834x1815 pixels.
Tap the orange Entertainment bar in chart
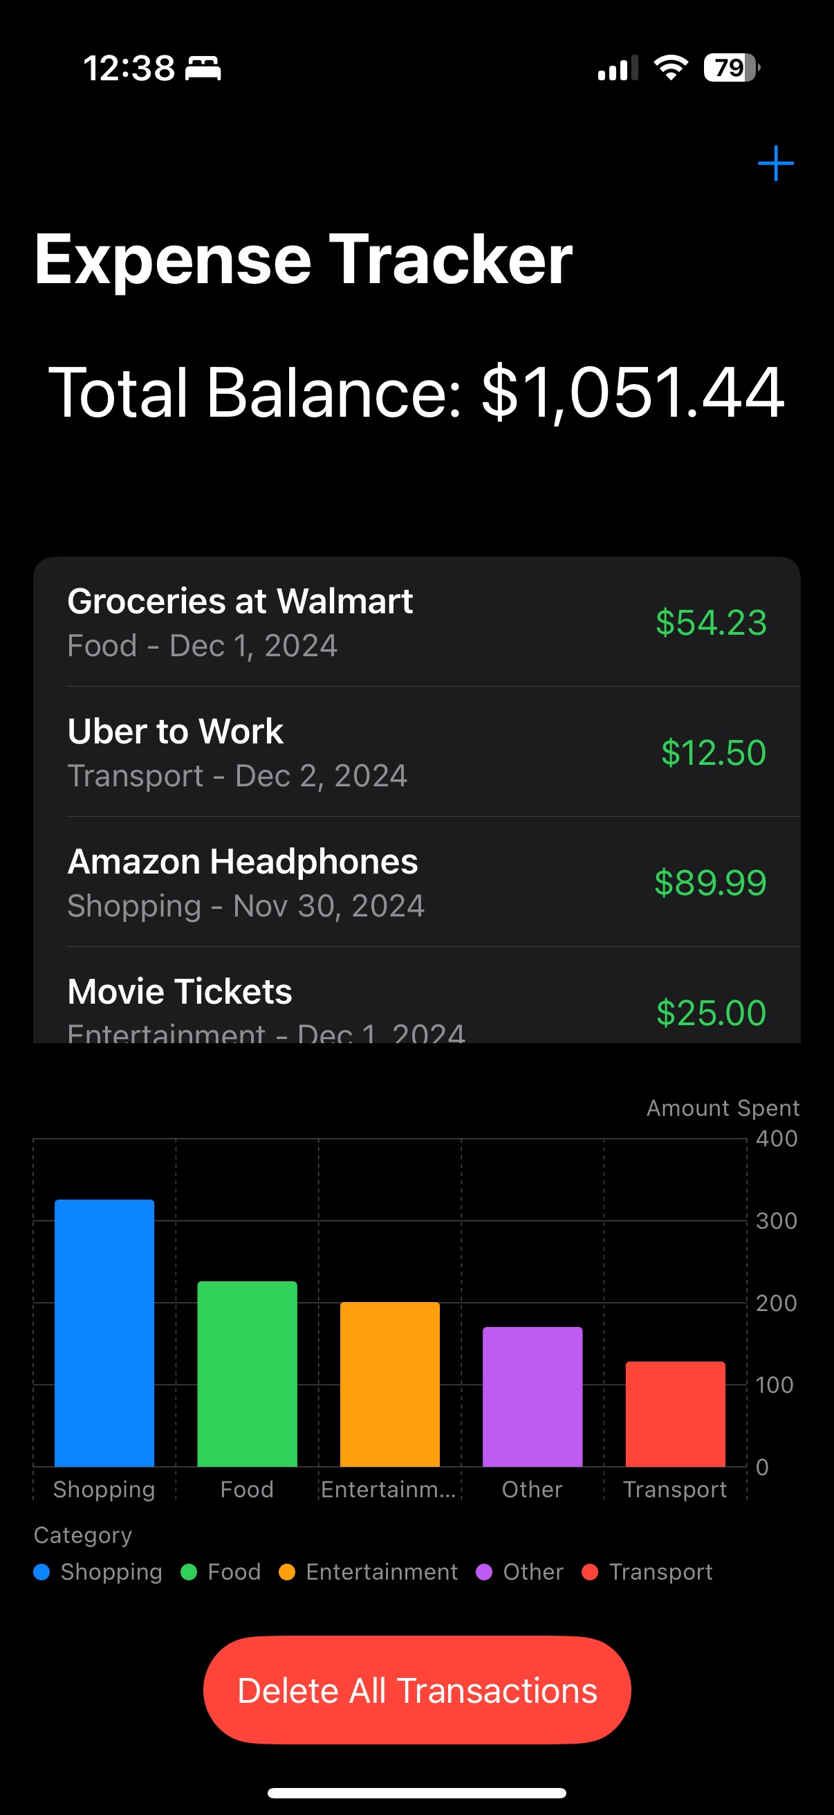pyautogui.click(x=390, y=1384)
